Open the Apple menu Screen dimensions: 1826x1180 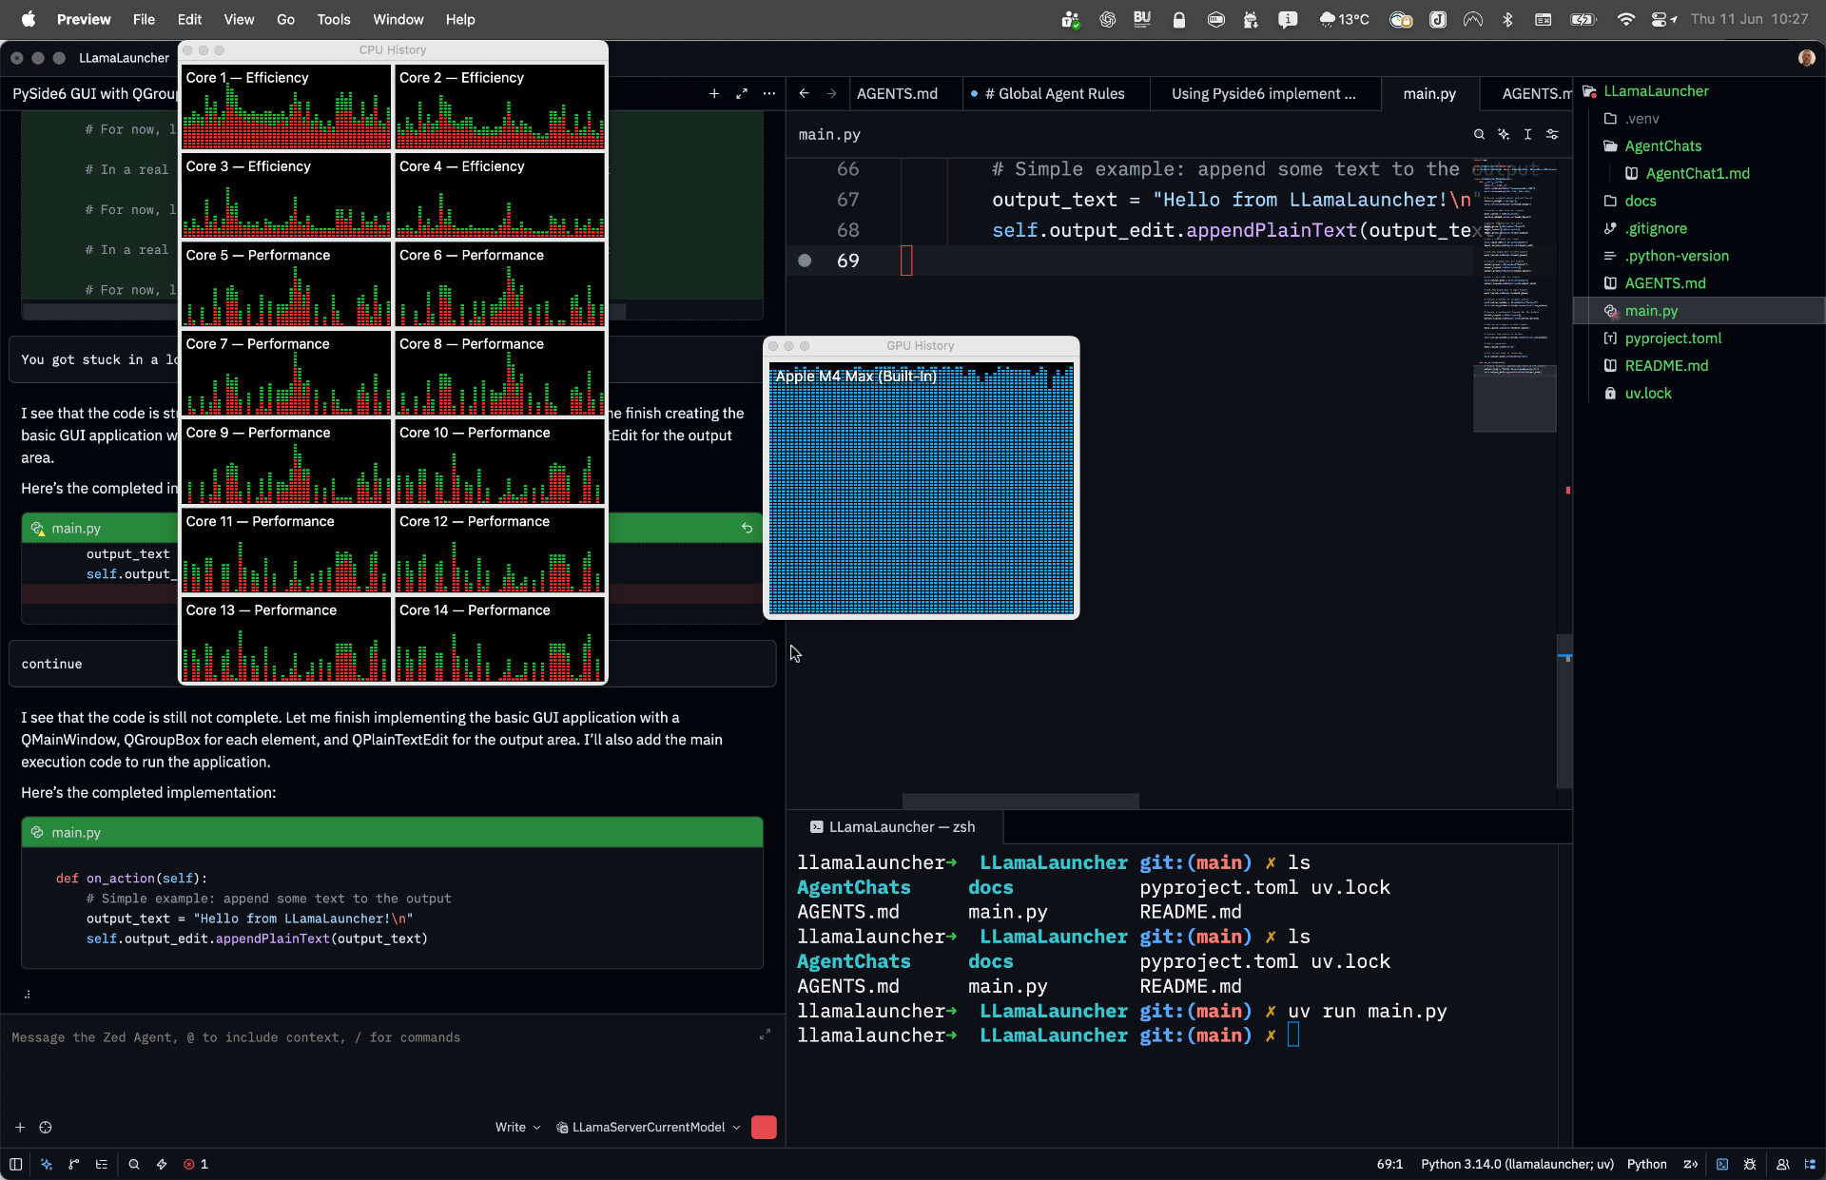pyautogui.click(x=28, y=19)
